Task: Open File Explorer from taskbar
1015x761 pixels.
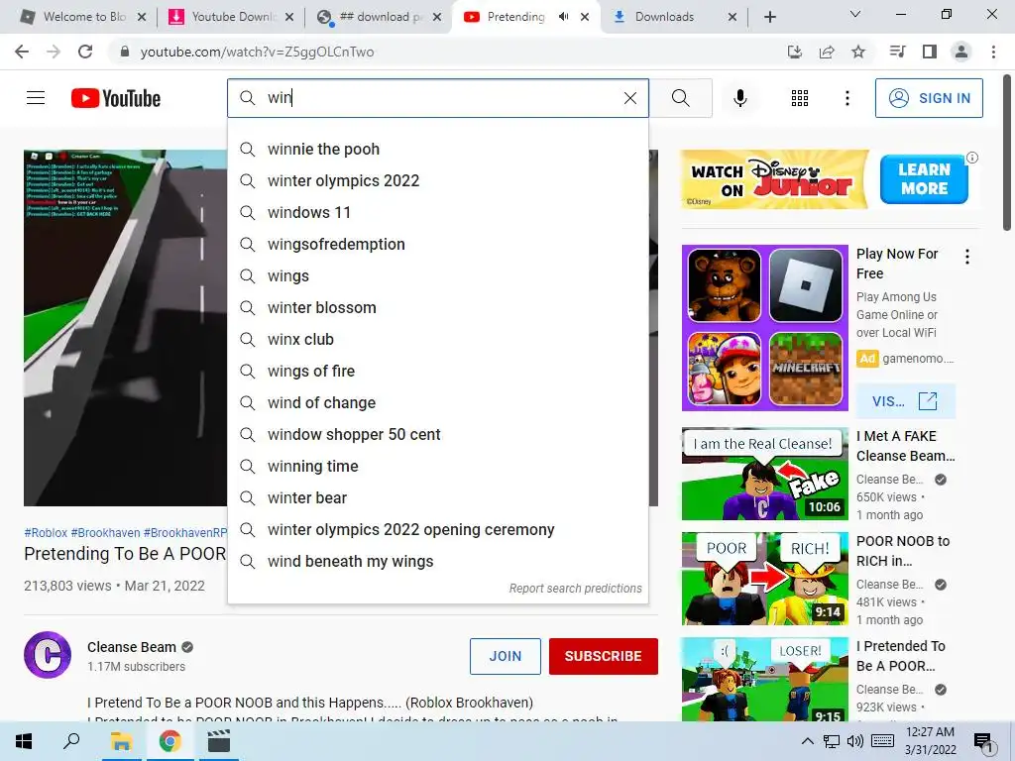Action: (121, 741)
